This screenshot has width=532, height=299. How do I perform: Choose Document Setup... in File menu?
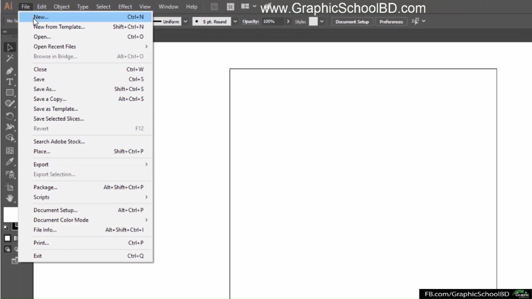[x=85, y=210]
